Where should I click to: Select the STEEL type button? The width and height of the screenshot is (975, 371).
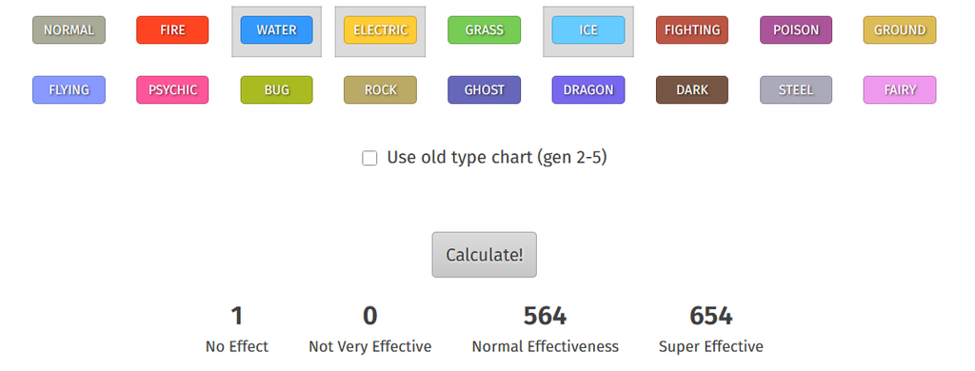pos(796,89)
